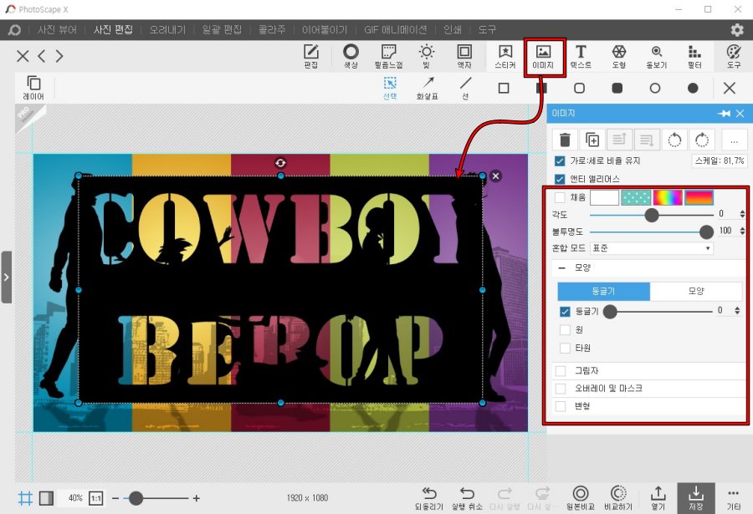Adjust the 불투명도 value stepper
Viewport: 753px width, 514px height.
[742, 232]
